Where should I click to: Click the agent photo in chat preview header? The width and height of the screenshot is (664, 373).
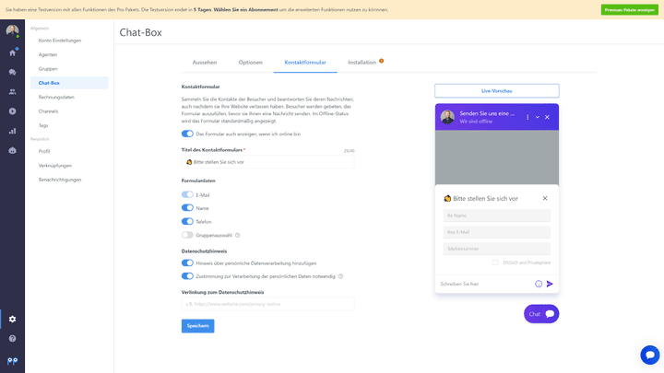447,117
